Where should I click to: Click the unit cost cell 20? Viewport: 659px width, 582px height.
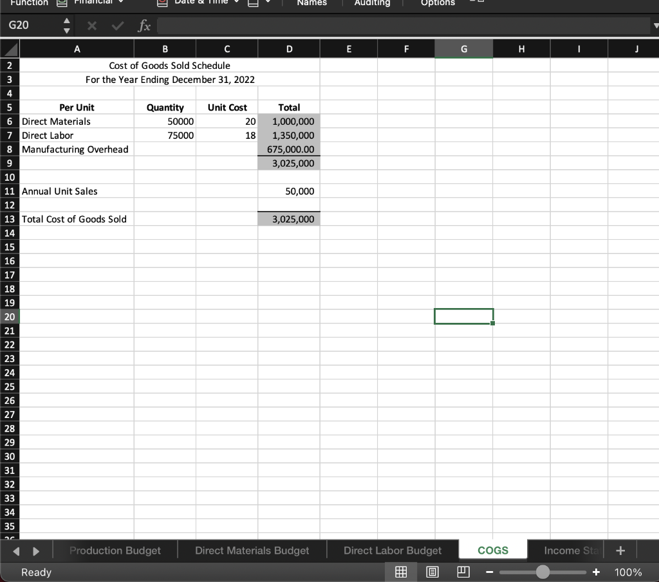pos(227,122)
